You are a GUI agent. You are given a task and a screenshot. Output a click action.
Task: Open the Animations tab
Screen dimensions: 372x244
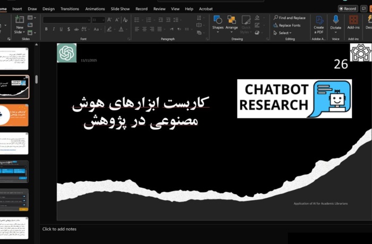coord(95,9)
